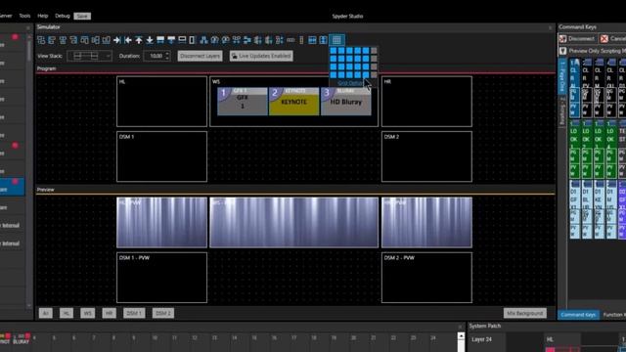Screen dimensions: 626x352
Task: Click the Duration value field
Action: (x=155, y=56)
